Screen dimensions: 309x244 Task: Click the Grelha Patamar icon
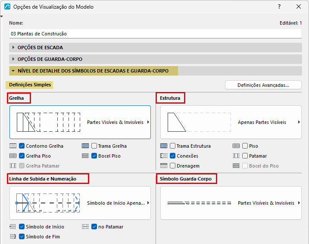[13, 166]
